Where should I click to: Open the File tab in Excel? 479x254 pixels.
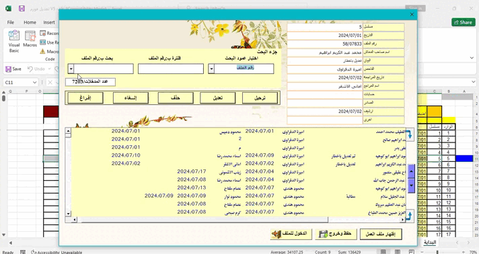pyautogui.click(x=10, y=22)
